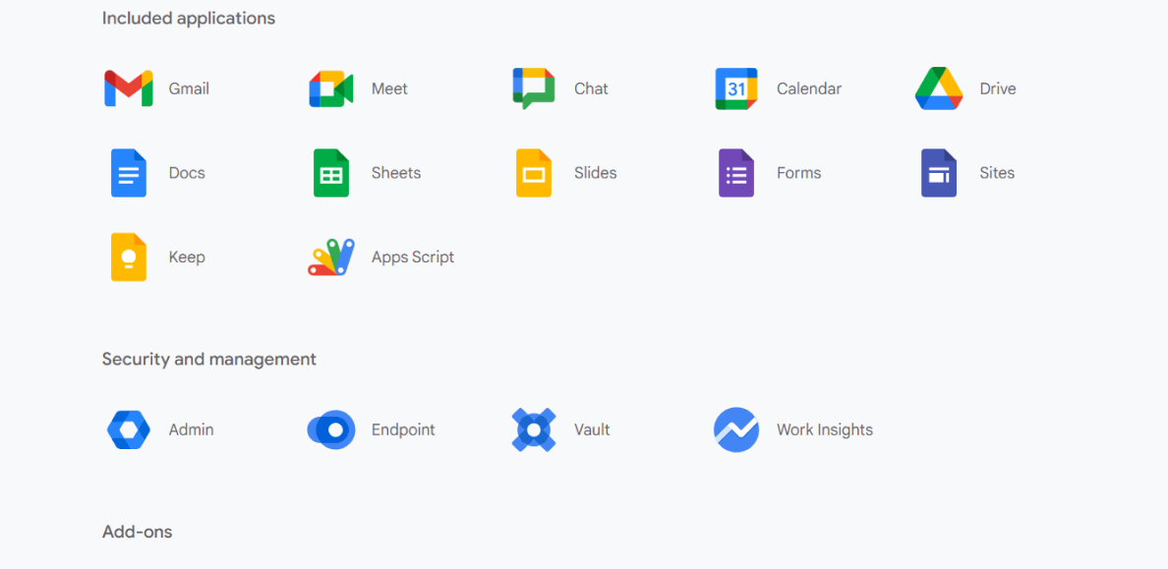1168x569 pixels.
Task: Open the yellow Slides icon
Action: tap(533, 172)
